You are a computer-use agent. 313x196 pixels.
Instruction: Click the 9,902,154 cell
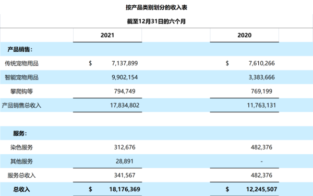[x=125, y=77]
